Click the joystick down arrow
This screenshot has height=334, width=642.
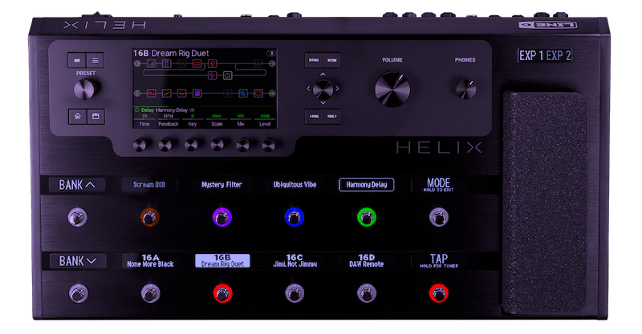pos(323,103)
